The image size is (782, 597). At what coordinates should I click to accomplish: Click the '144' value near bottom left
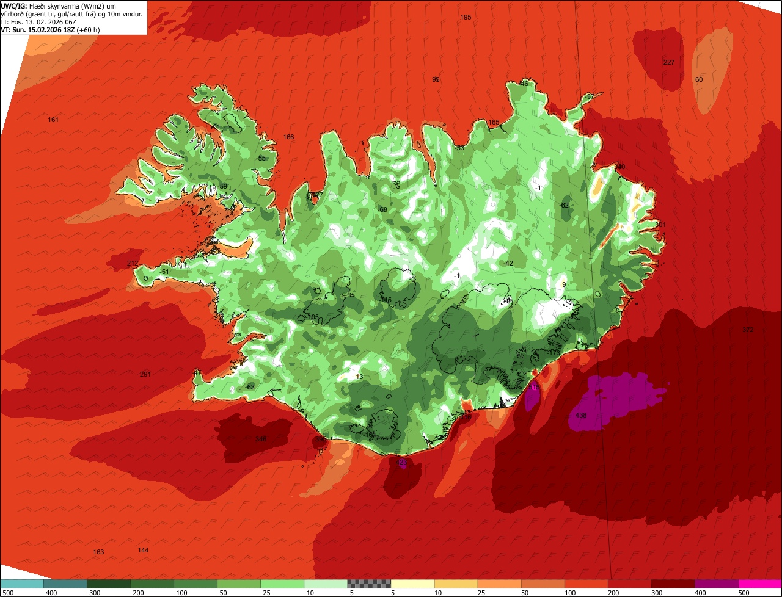point(143,550)
